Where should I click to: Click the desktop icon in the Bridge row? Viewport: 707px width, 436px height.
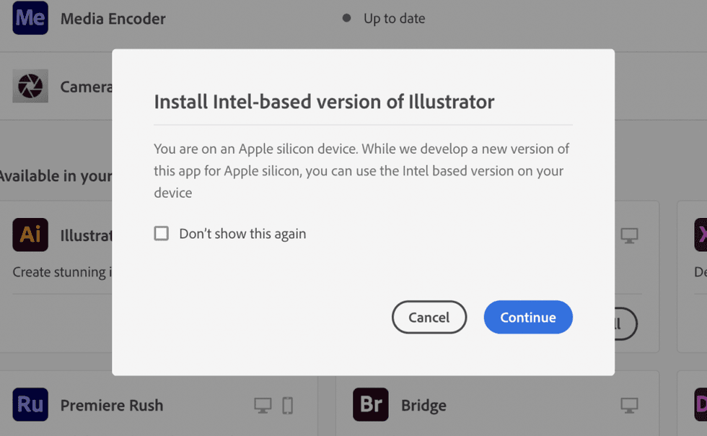coord(629,405)
